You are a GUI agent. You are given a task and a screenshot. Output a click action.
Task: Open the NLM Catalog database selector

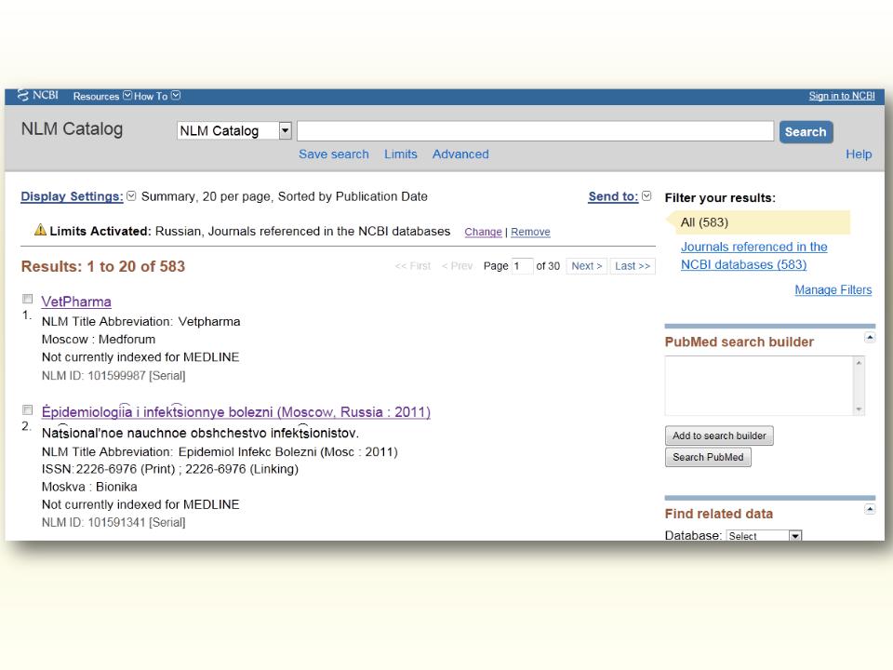(234, 131)
